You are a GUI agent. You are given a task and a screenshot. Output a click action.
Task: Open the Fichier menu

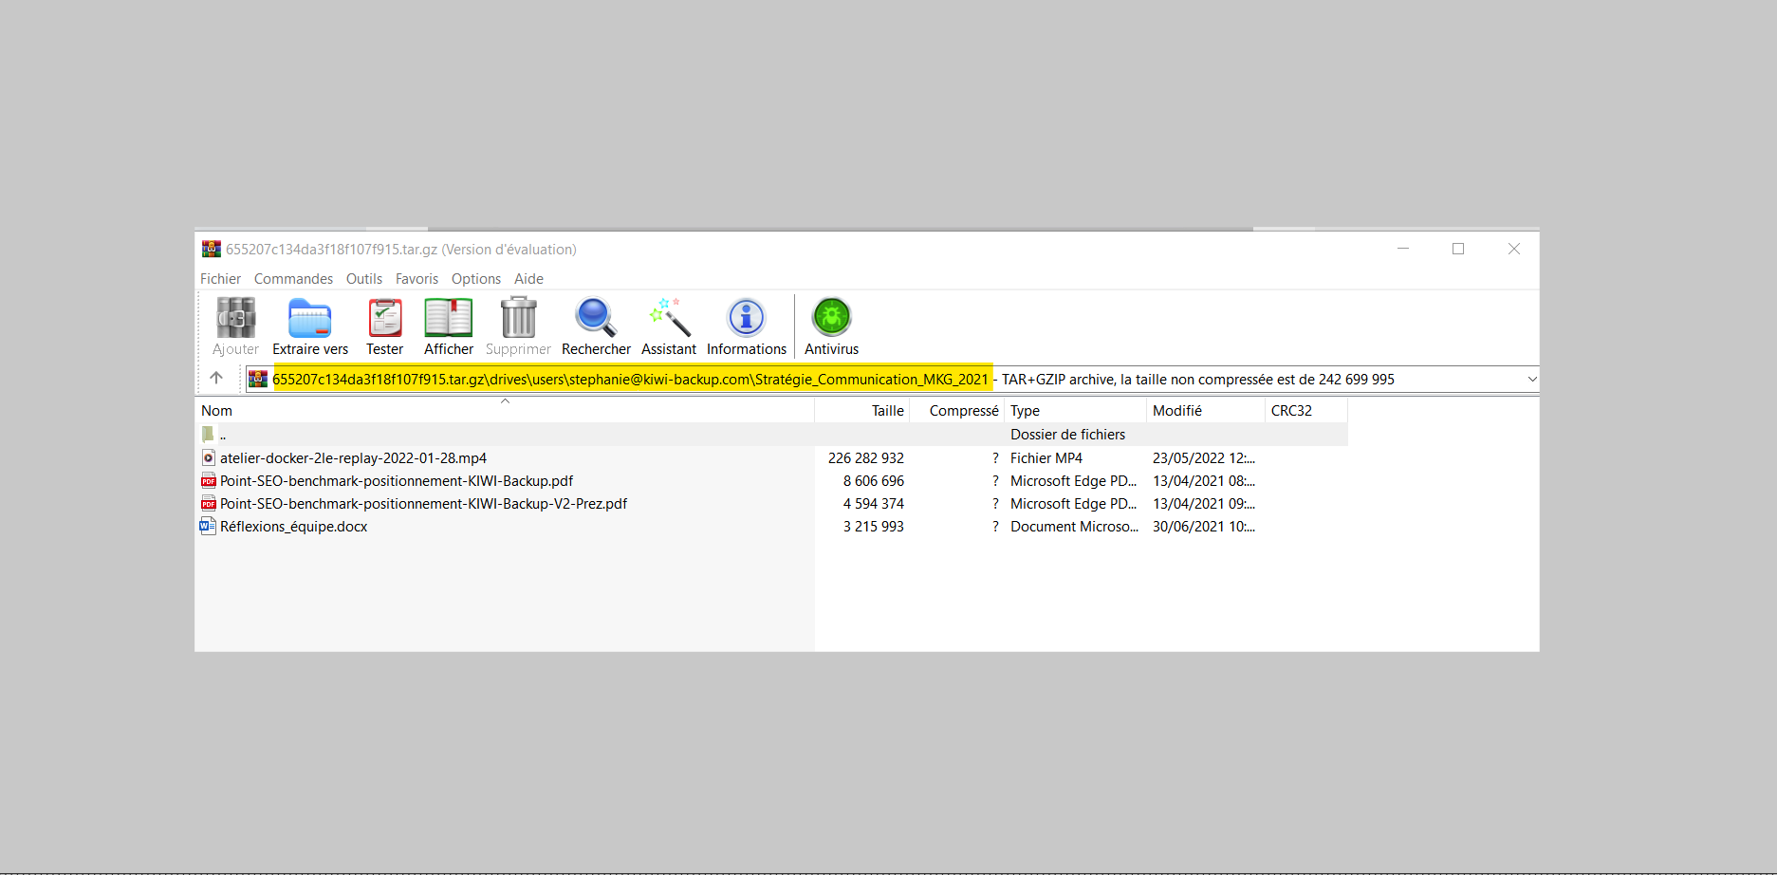220,279
